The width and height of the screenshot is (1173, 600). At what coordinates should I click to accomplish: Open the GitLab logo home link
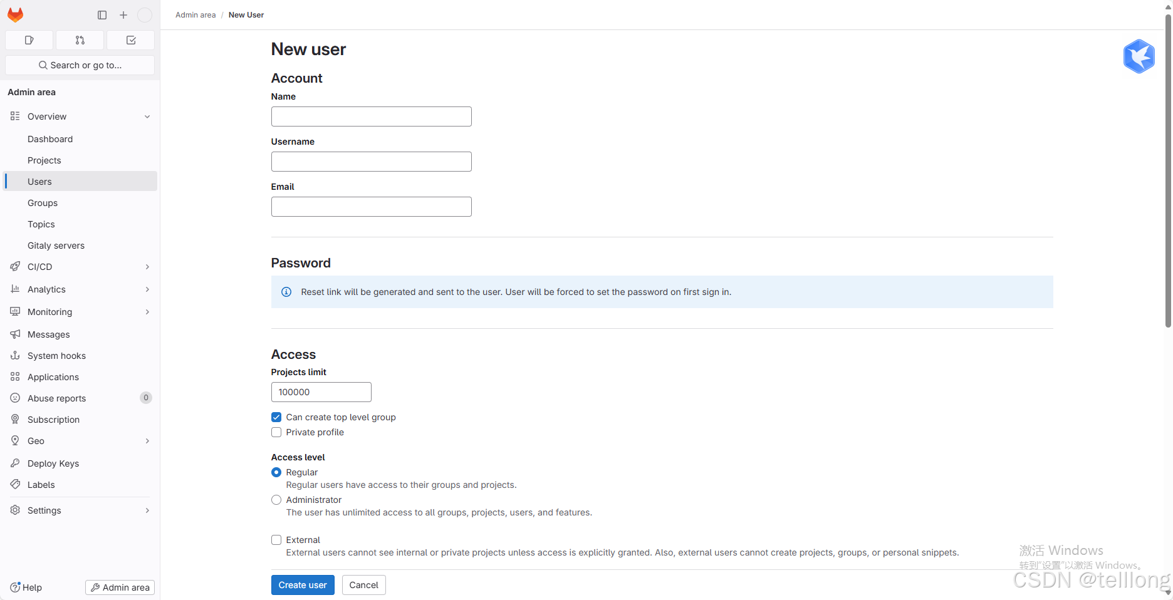[x=16, y=14]
